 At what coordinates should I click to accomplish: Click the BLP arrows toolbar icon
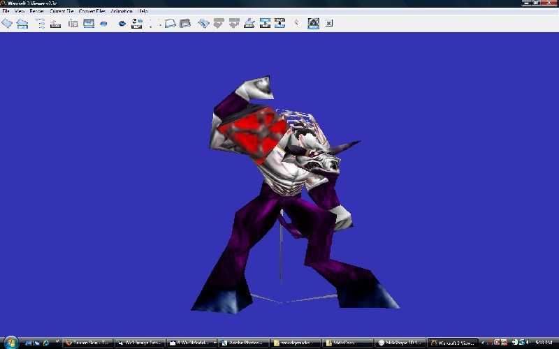coord(137,24)
